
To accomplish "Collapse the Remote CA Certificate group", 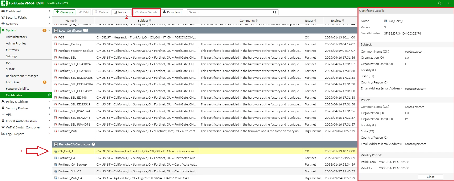I will 56,144.
